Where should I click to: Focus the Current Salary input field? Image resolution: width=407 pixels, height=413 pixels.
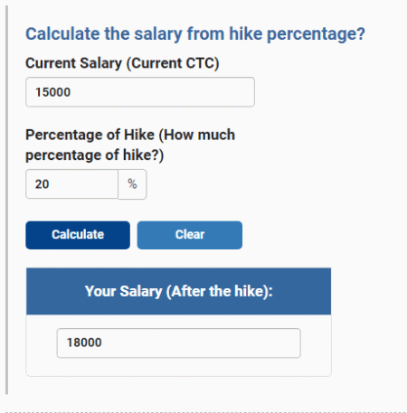coord(140,92)
